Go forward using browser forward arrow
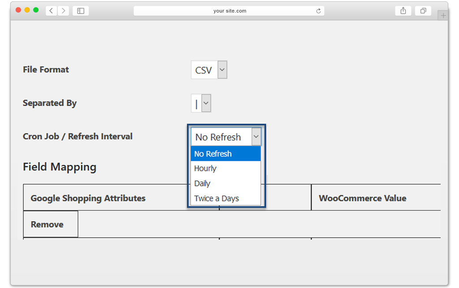459x288 pixels. click(63, 11)
